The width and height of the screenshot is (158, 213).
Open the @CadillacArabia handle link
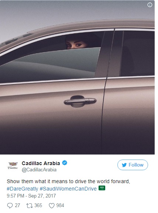click(x=39, y=170)
